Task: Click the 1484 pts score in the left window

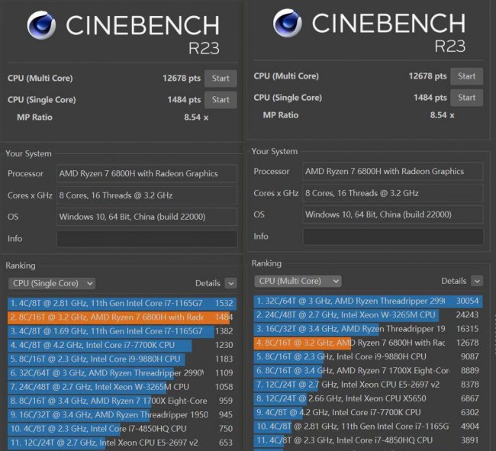Action: tap(184, 100)
